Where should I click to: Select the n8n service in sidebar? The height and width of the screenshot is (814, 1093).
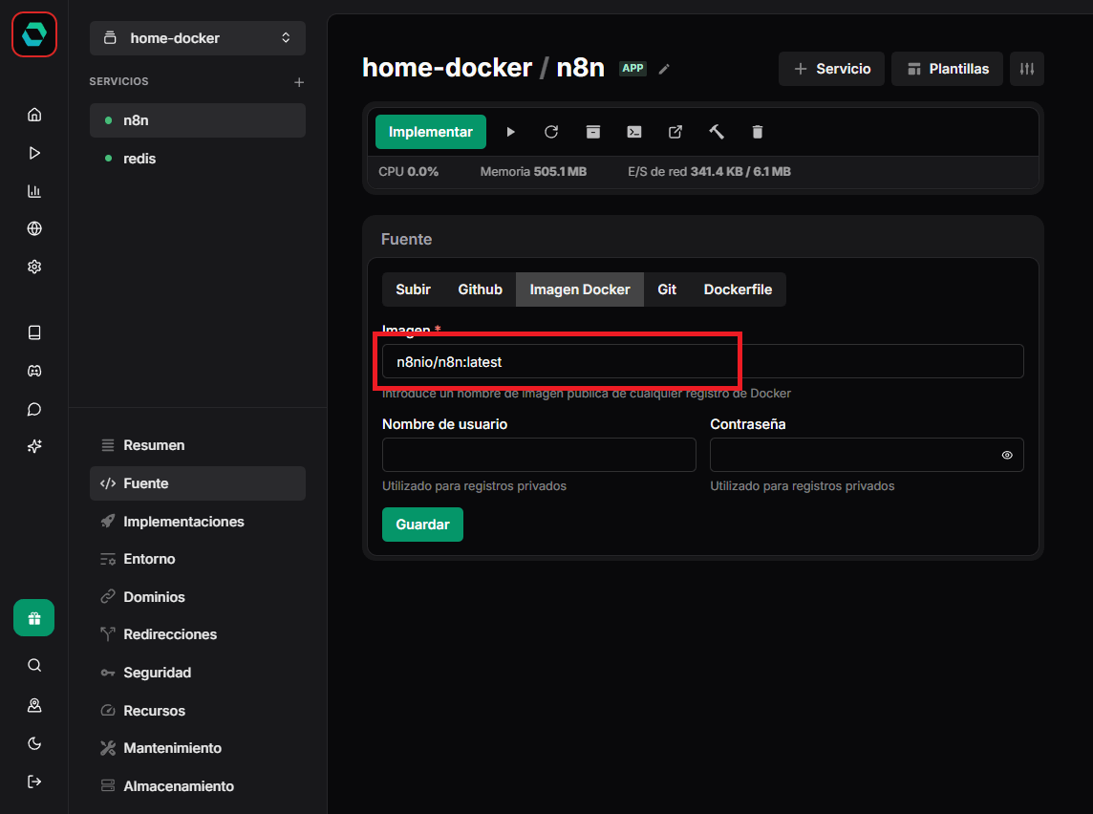pyautogui.click(x=197, y=120)
